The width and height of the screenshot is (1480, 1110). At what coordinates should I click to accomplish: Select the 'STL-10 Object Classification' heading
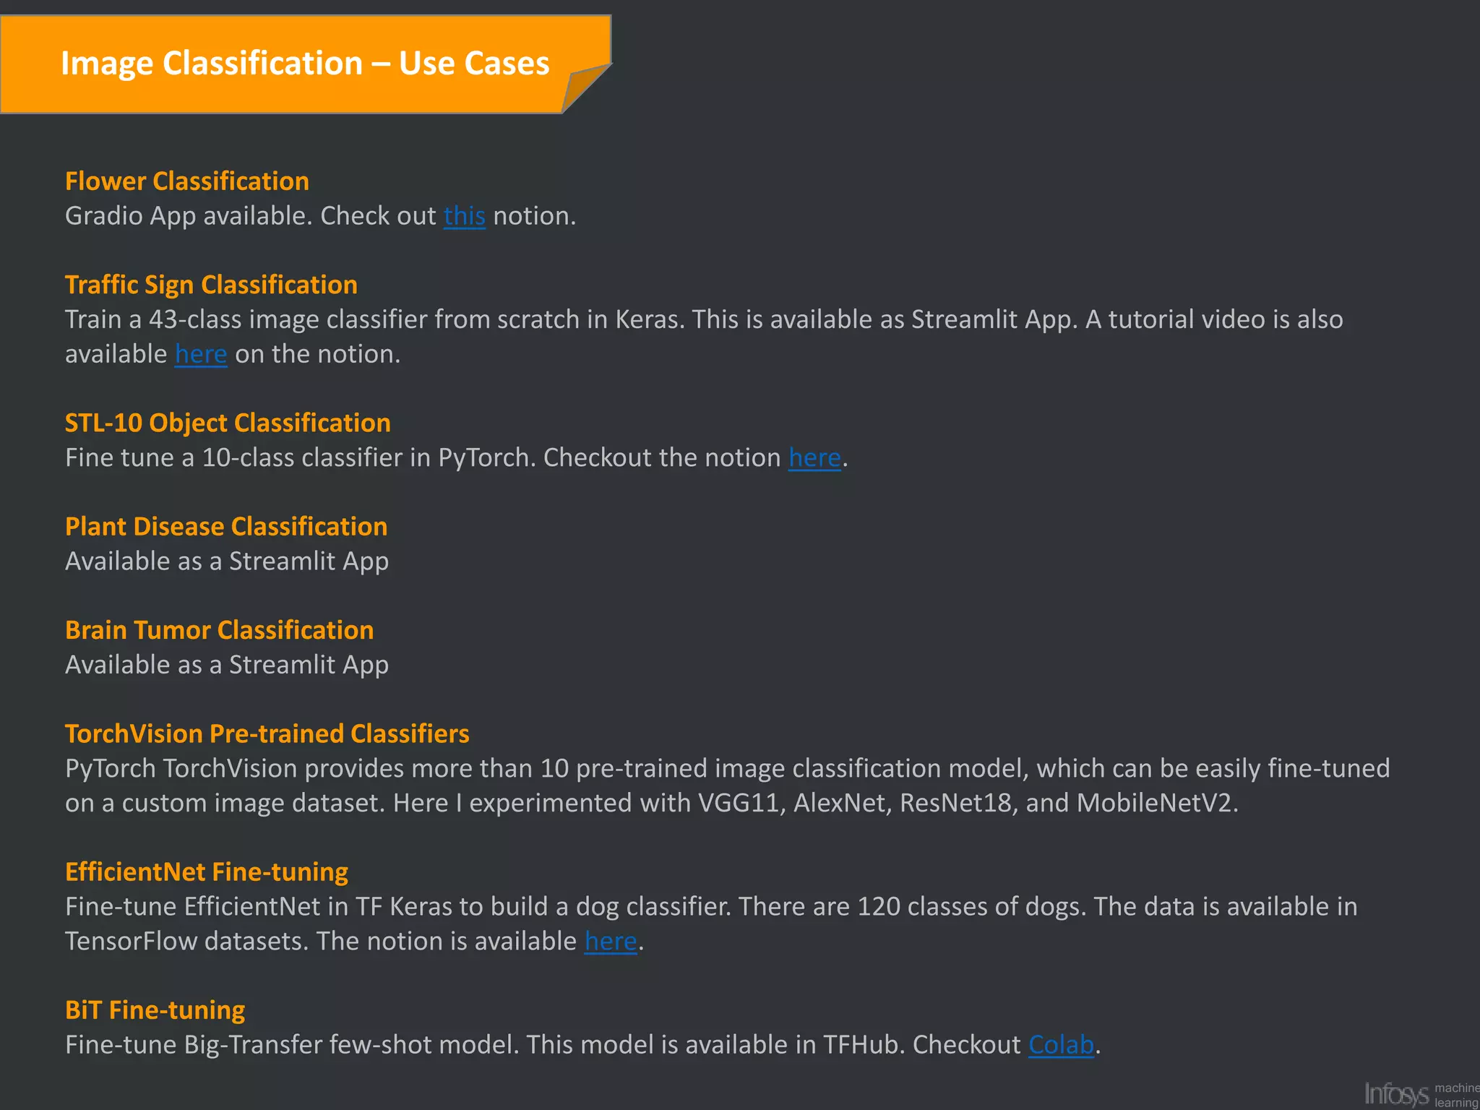228,423
